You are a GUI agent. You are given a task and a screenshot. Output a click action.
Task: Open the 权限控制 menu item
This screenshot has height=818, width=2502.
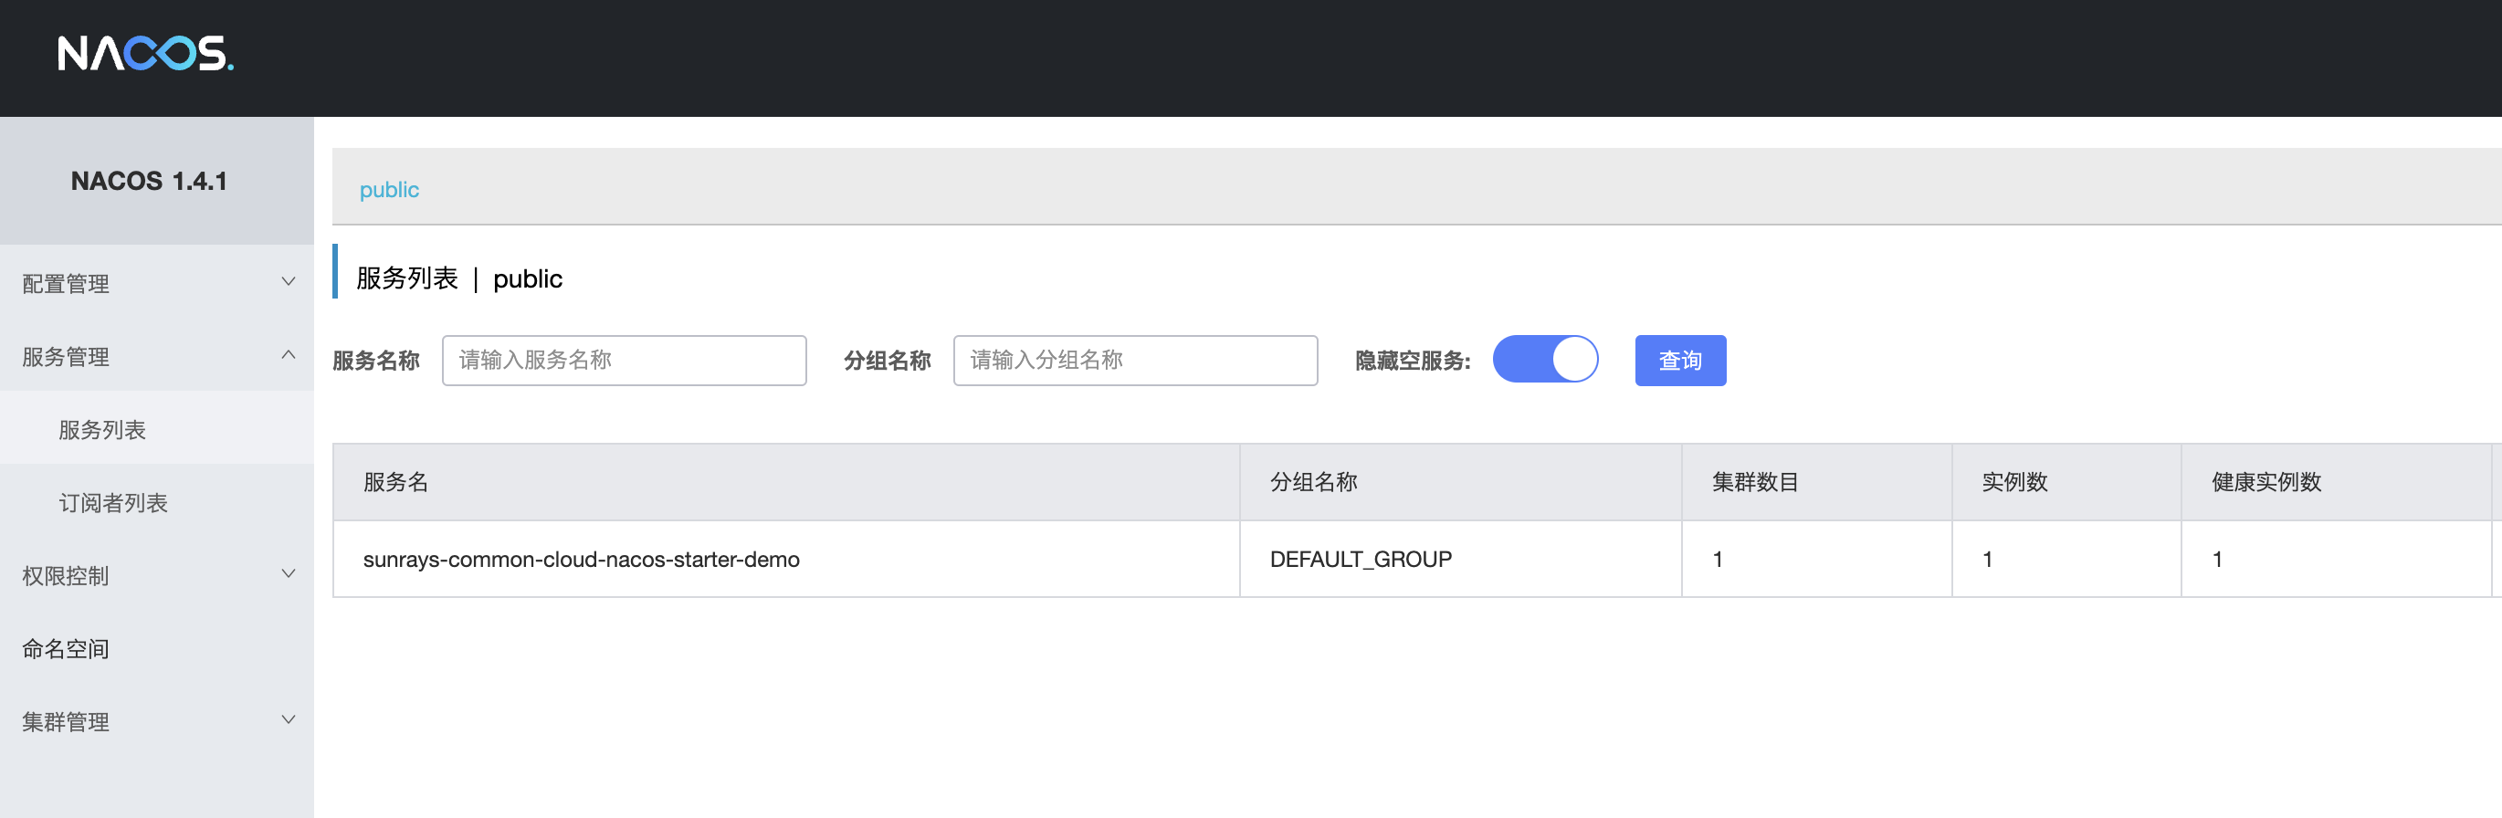[156, 575]
